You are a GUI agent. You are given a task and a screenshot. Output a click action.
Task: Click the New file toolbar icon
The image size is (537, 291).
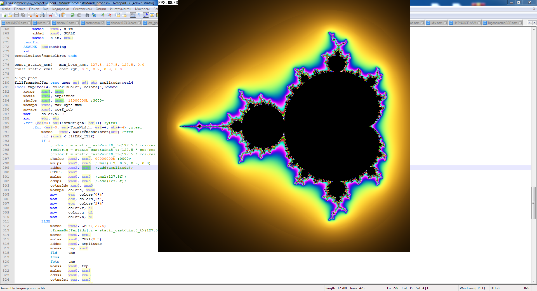click(4, 15)
